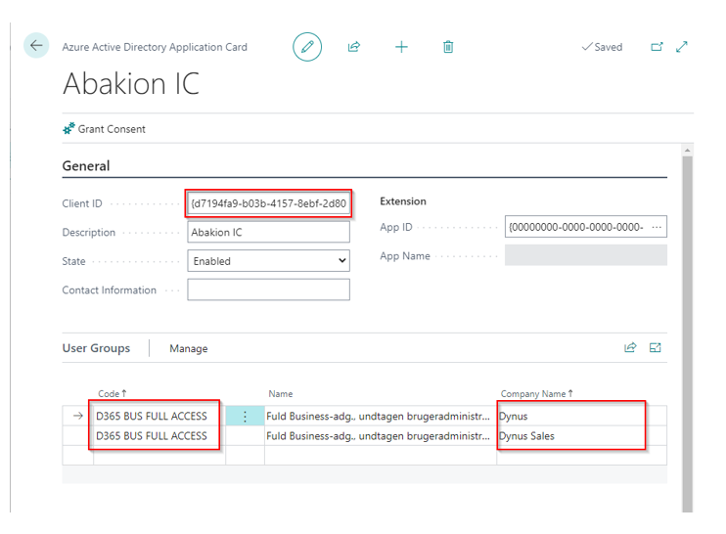Viewport: 726px width, 534px height.
Task: Share User Groups list via share icon
Action: (631, 347)
